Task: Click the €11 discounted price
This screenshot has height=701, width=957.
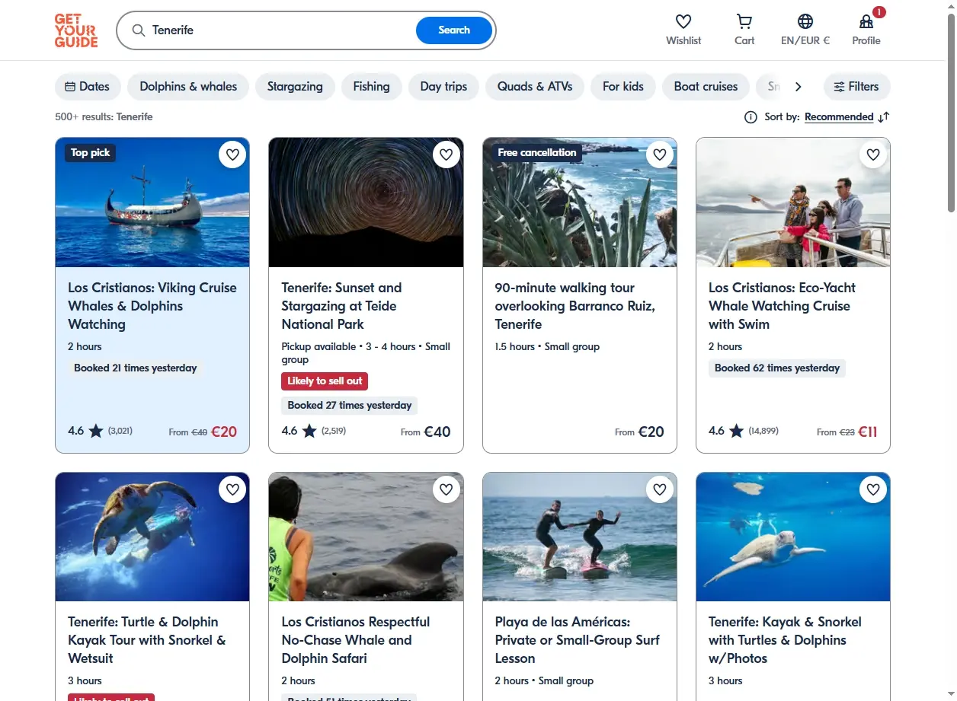Action: (868, 432)
